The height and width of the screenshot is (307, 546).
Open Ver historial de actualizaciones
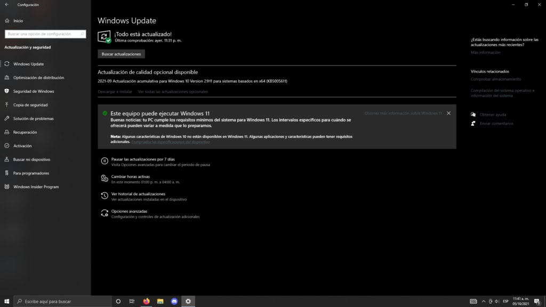point(138,194)
